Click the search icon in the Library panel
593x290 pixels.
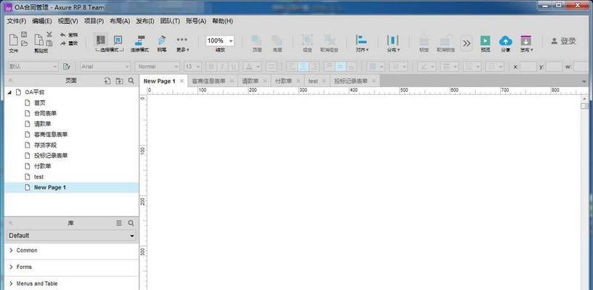pos(131,223)
